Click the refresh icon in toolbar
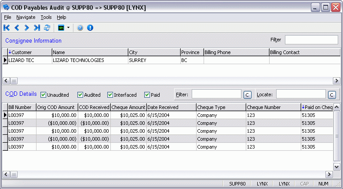 tap(47, 28)
